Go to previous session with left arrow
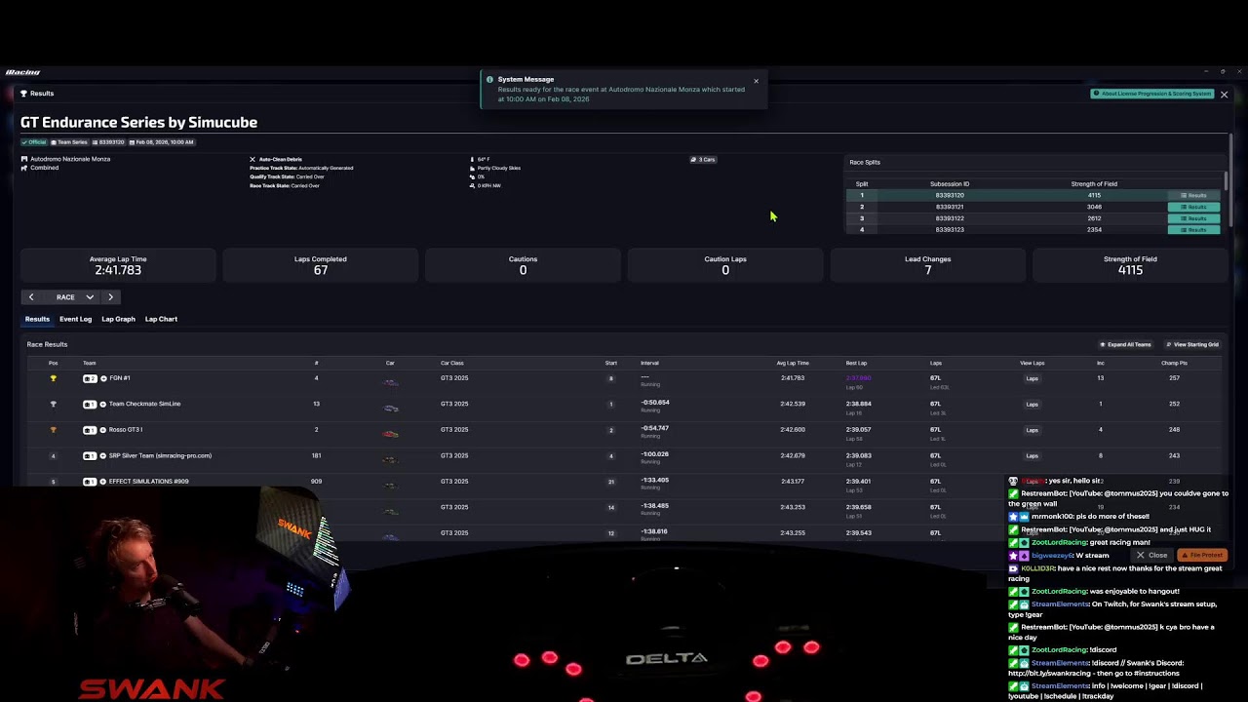Image resolution: width=1248 pixels, height=702 pixels. tap(31, 297)
